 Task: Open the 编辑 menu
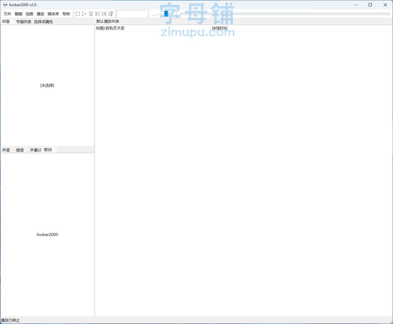click(18, 14)
